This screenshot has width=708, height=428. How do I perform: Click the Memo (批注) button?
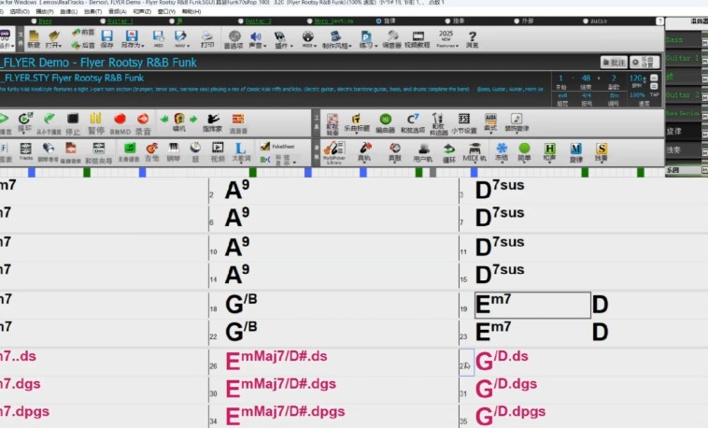tap(615, 62)
